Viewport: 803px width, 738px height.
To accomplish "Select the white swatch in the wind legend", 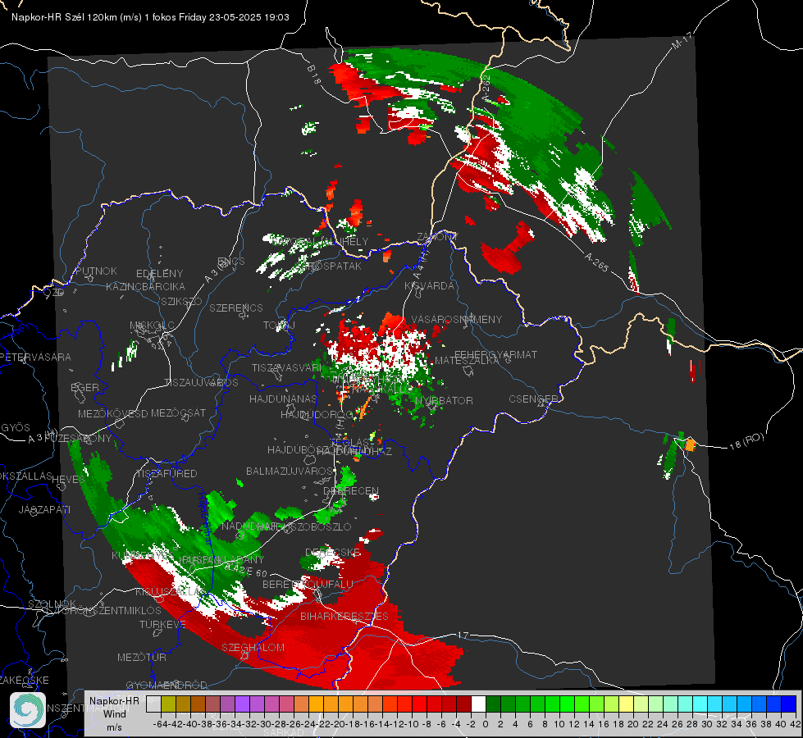I will coord(478,704).
